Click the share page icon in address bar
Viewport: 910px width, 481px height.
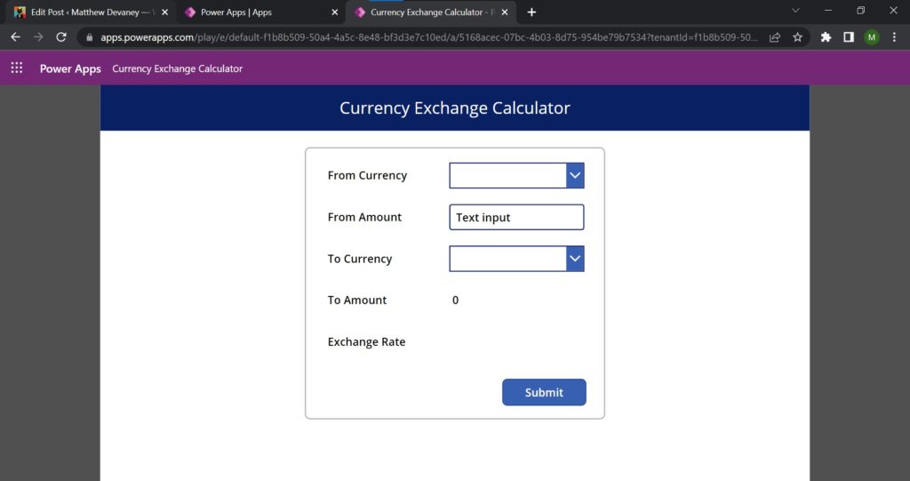pos(775,37)
